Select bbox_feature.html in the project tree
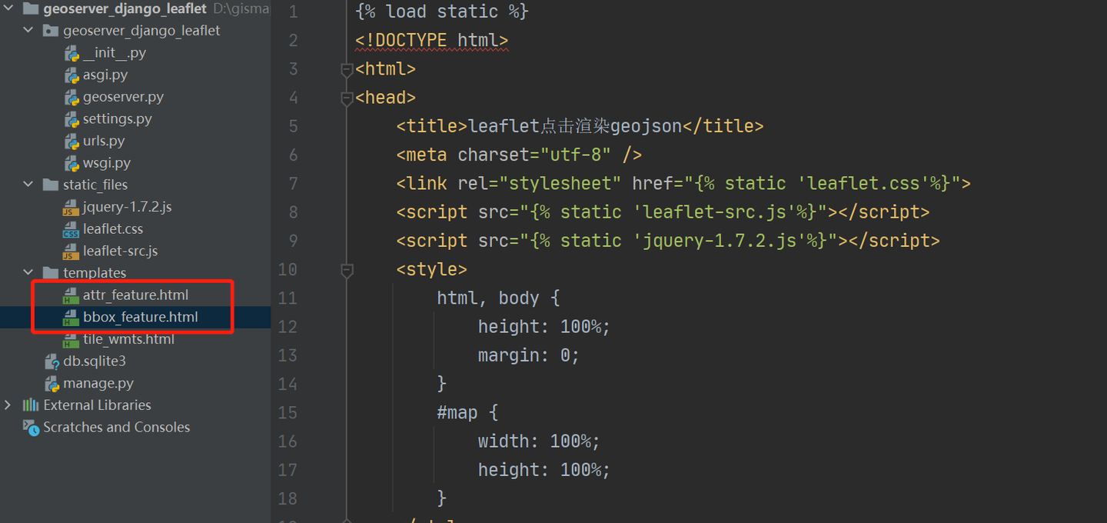 141,317
